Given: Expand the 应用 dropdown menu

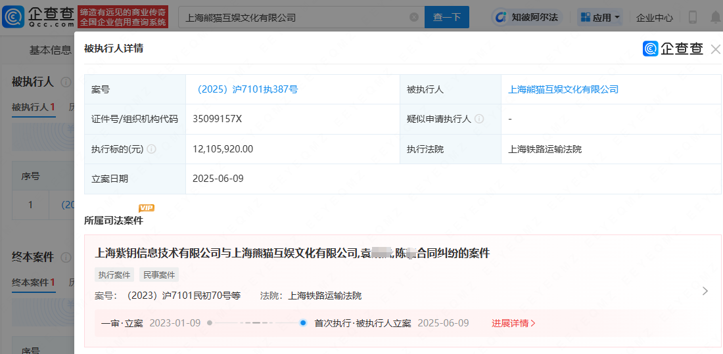Looking at the screenshot, I should (x=599, y=18).
